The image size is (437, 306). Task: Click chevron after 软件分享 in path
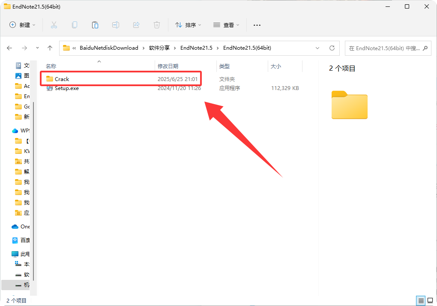pyautogui.click(x=175, y=48)
